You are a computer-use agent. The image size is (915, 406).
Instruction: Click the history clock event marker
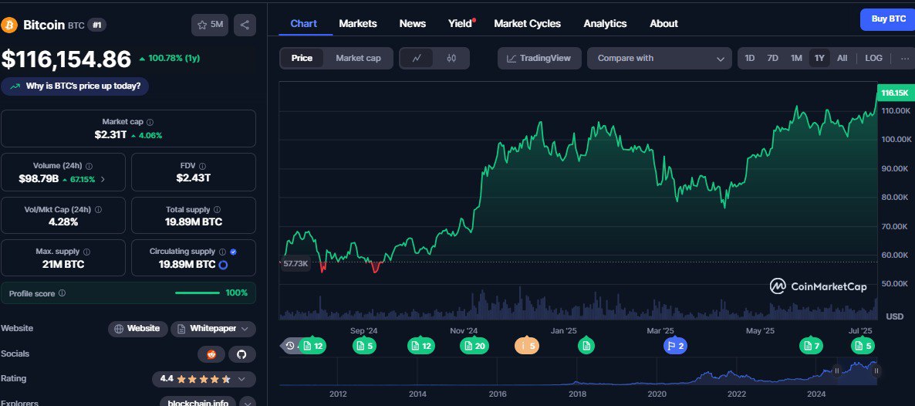[x=292, y=346]
